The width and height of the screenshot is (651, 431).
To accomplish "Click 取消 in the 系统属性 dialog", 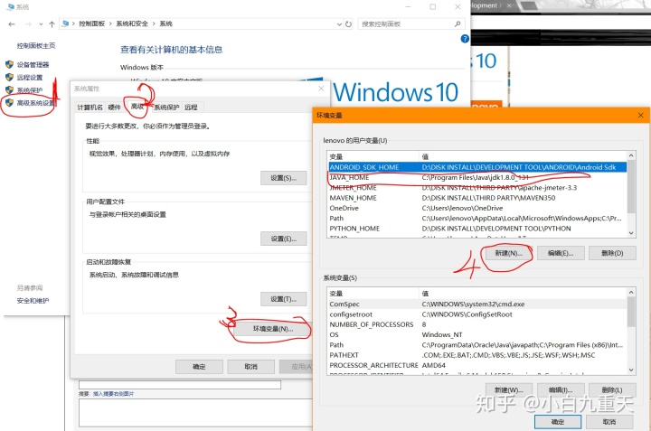I will pyautogui.click(x=251, y=367).
